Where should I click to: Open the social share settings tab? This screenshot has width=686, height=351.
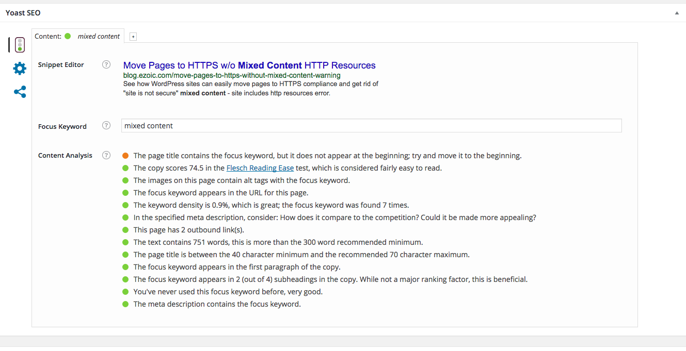pyautogui.click(x=20, y=92)
